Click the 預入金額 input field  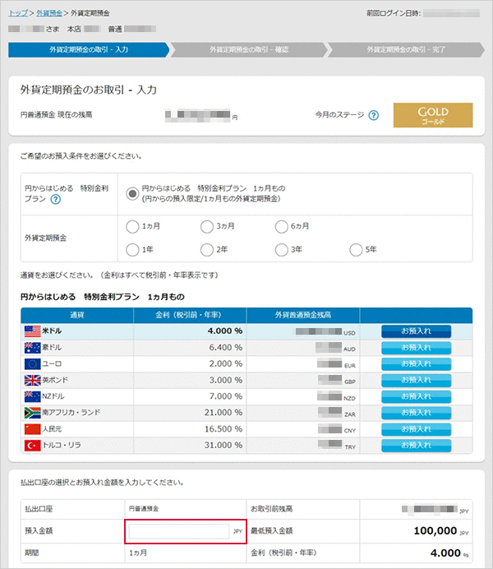pos(178,532)
